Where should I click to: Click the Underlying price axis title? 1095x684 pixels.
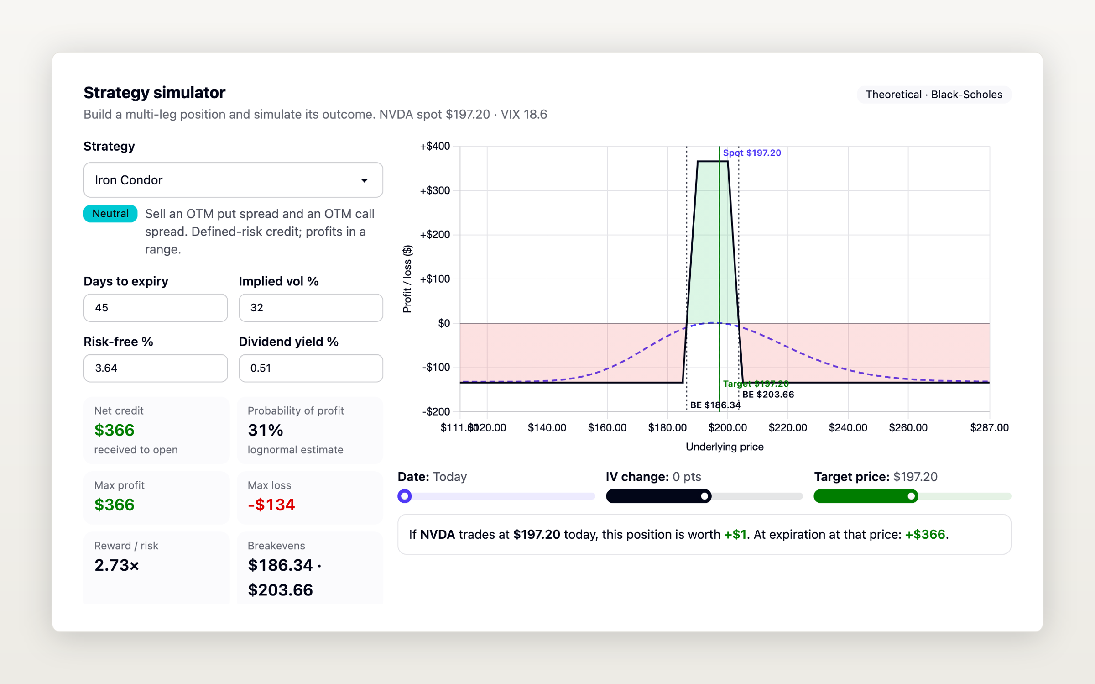(725, 447)
